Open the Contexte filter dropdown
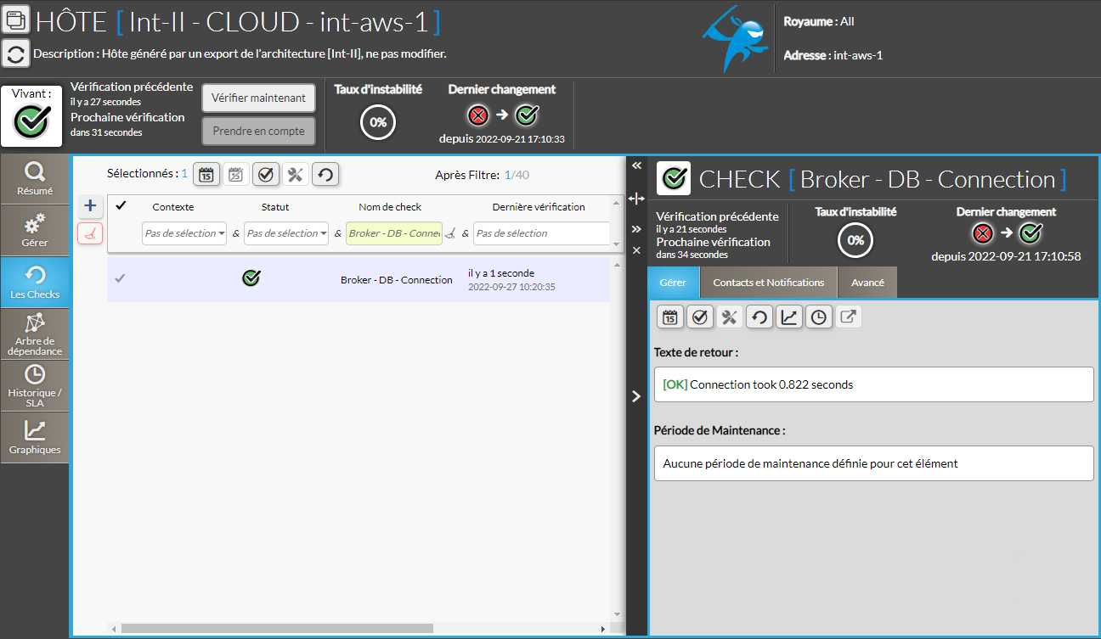The image size is (1101, 639). coord(184,233)
